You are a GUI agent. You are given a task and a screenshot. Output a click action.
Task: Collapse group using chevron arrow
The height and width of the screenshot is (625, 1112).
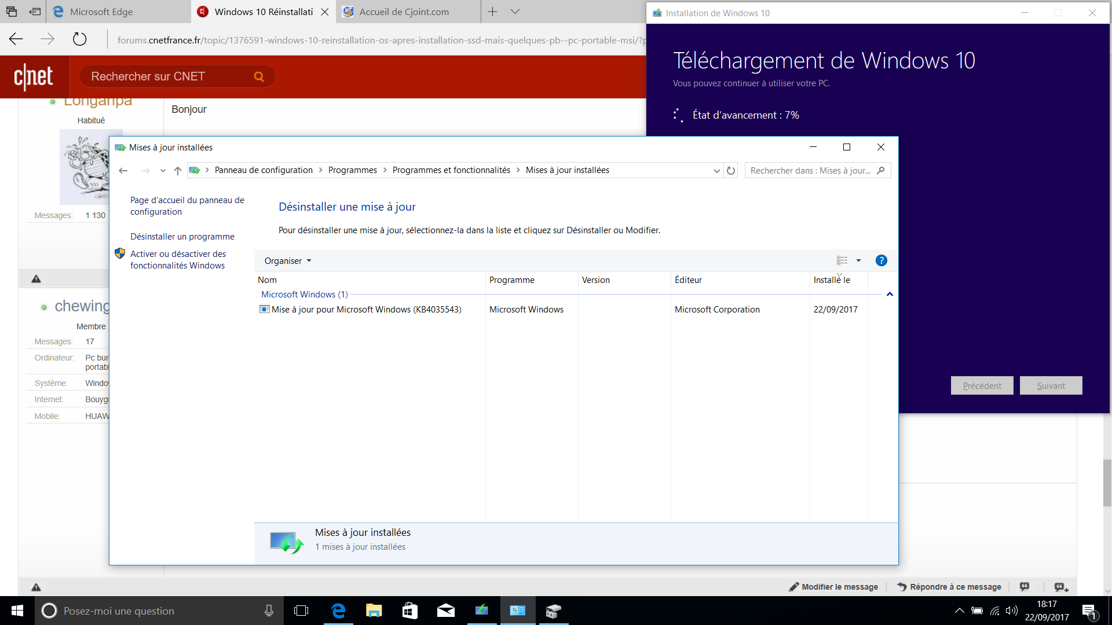point(890,295)
